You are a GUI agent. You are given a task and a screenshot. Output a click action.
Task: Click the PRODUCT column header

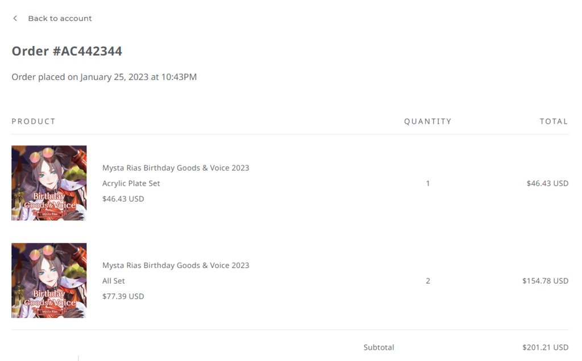(34, 121)
